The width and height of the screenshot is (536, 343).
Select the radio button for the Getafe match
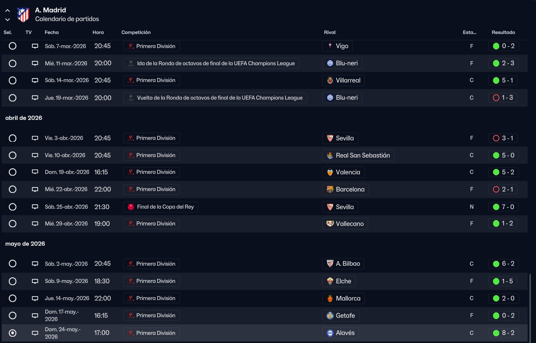coord(13,315)
